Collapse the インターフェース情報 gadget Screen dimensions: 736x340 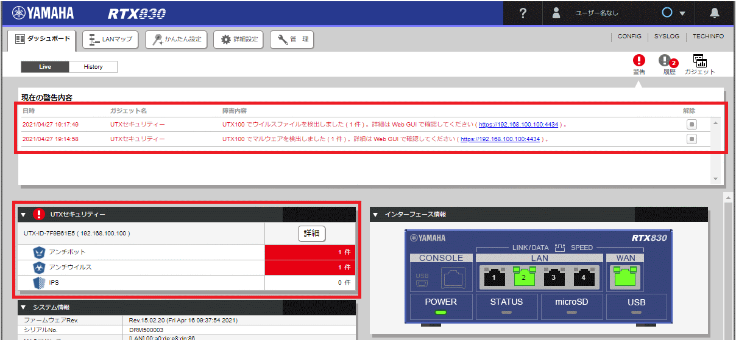[x=376, y=215]
